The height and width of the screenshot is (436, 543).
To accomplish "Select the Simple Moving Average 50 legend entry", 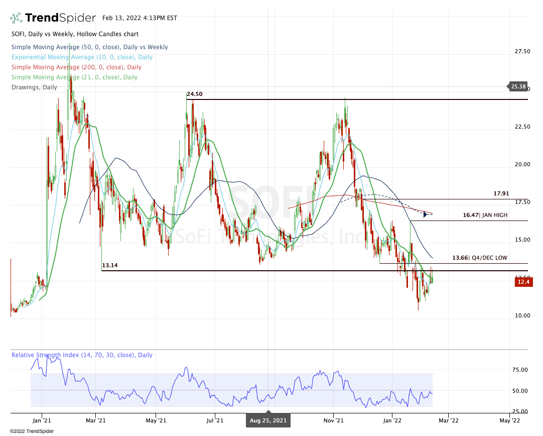I will [90, 47].
